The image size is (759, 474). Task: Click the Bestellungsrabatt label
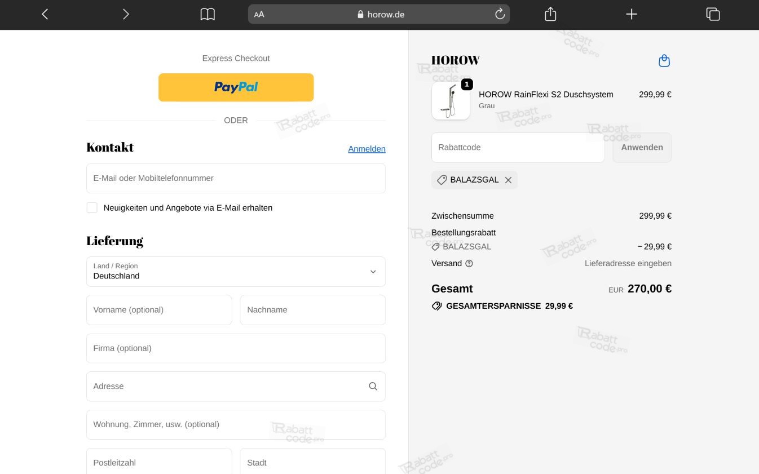[x=464, y=232]
